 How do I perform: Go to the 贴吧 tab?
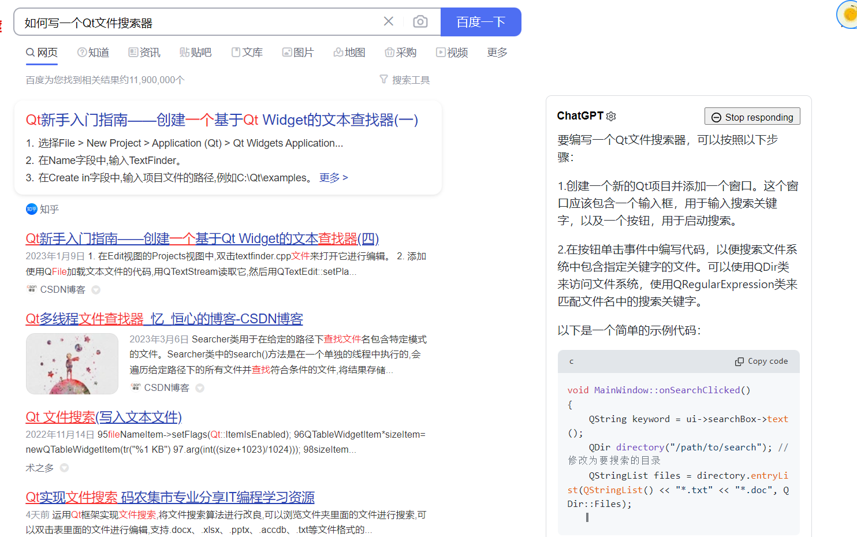(x=196, y=53)
